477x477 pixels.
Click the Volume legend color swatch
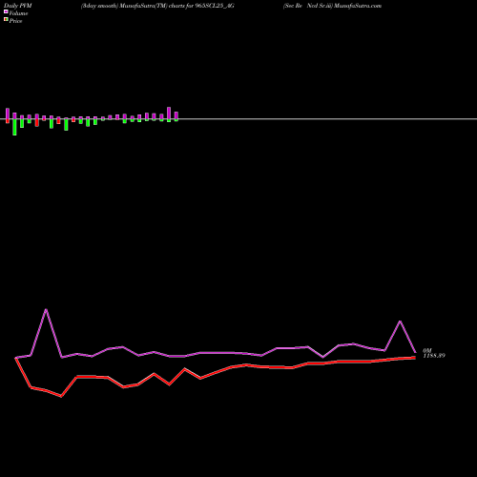pyautogui.click(x=6, y=11)
